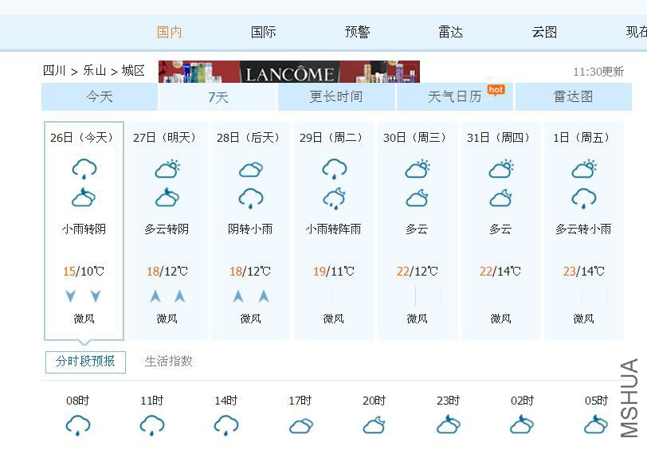Click the night shower icon under 29日
The image size is (647, 450).
pos(334,199)
